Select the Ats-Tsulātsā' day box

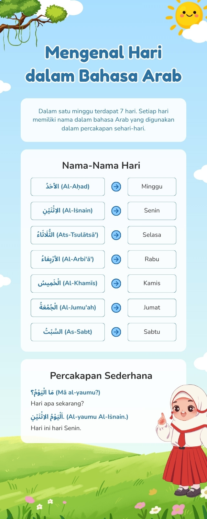[68, 235]
